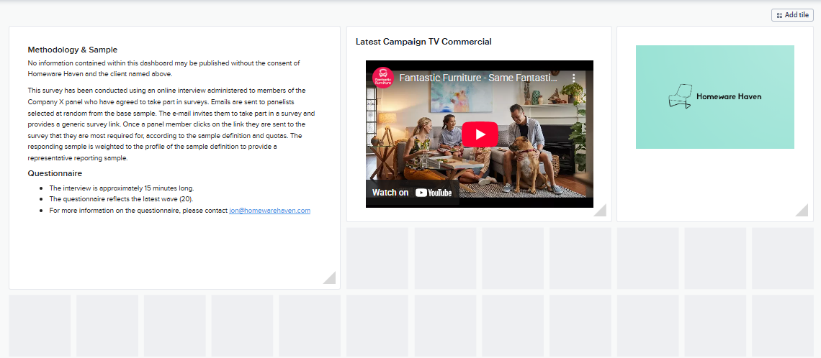Select the Methodology & Sample heading
Viewport: 821px width, 358px height.
click(72, 50)
